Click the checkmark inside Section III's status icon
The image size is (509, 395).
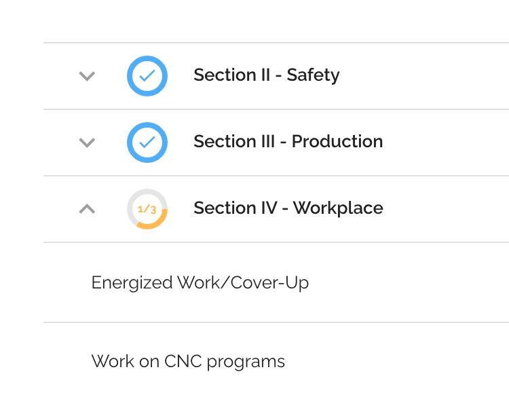tap(147, 143)
